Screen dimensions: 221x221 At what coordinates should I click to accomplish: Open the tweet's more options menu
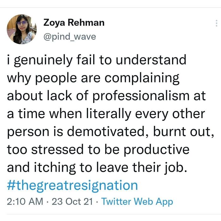[x=216, y=23]
